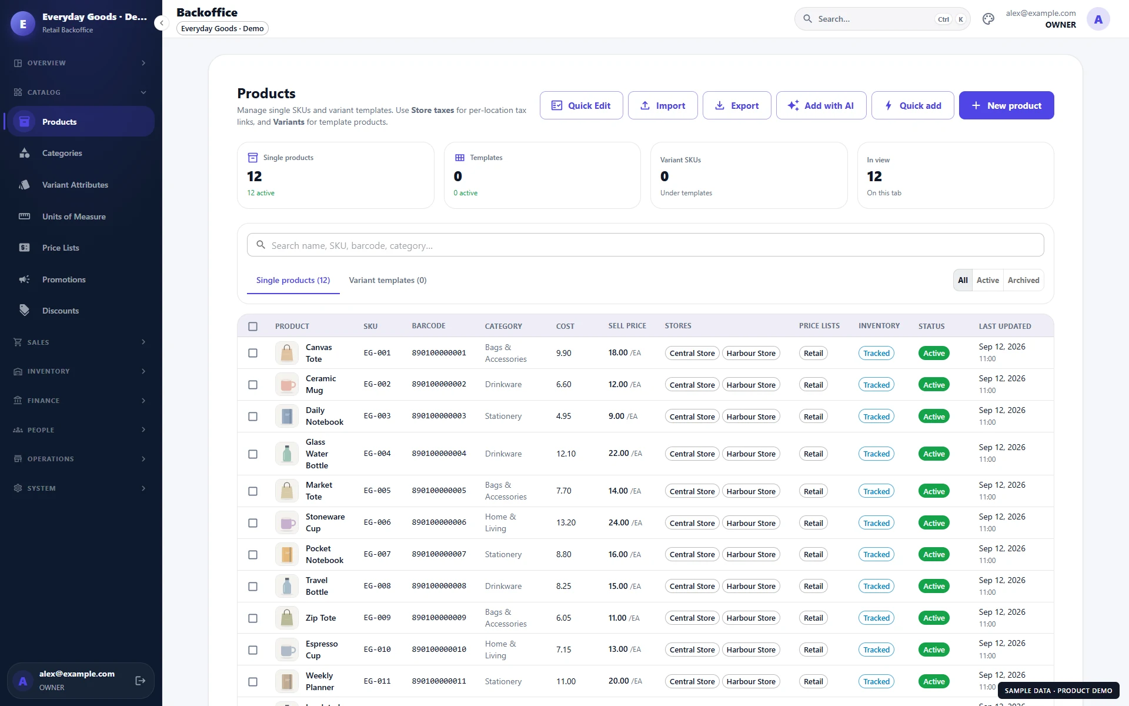Click the Export button
This screenshot has height=706, width=1129.
[737, 105]
